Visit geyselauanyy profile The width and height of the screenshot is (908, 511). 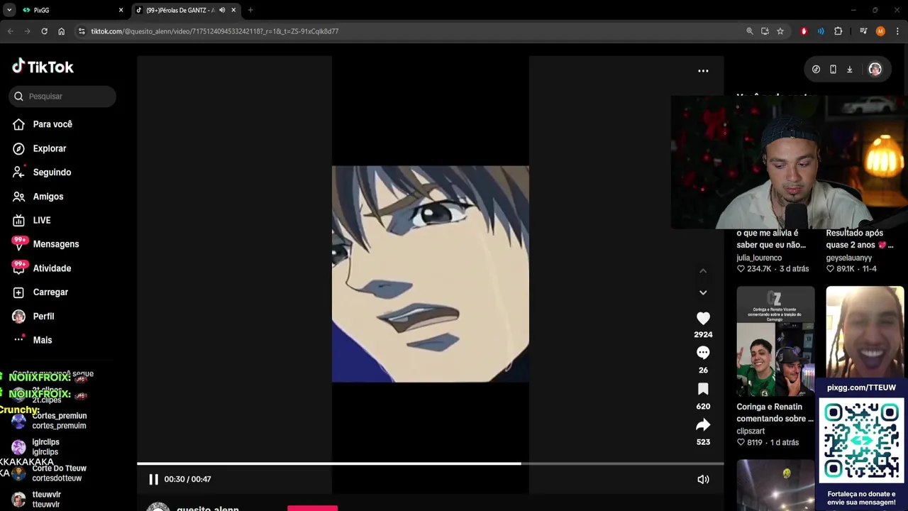848,258
